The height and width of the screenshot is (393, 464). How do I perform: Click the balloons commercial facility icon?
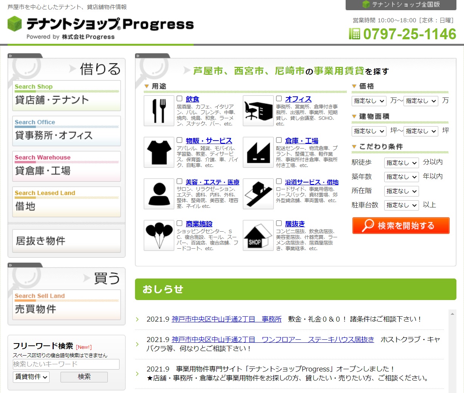coord(159,235)
